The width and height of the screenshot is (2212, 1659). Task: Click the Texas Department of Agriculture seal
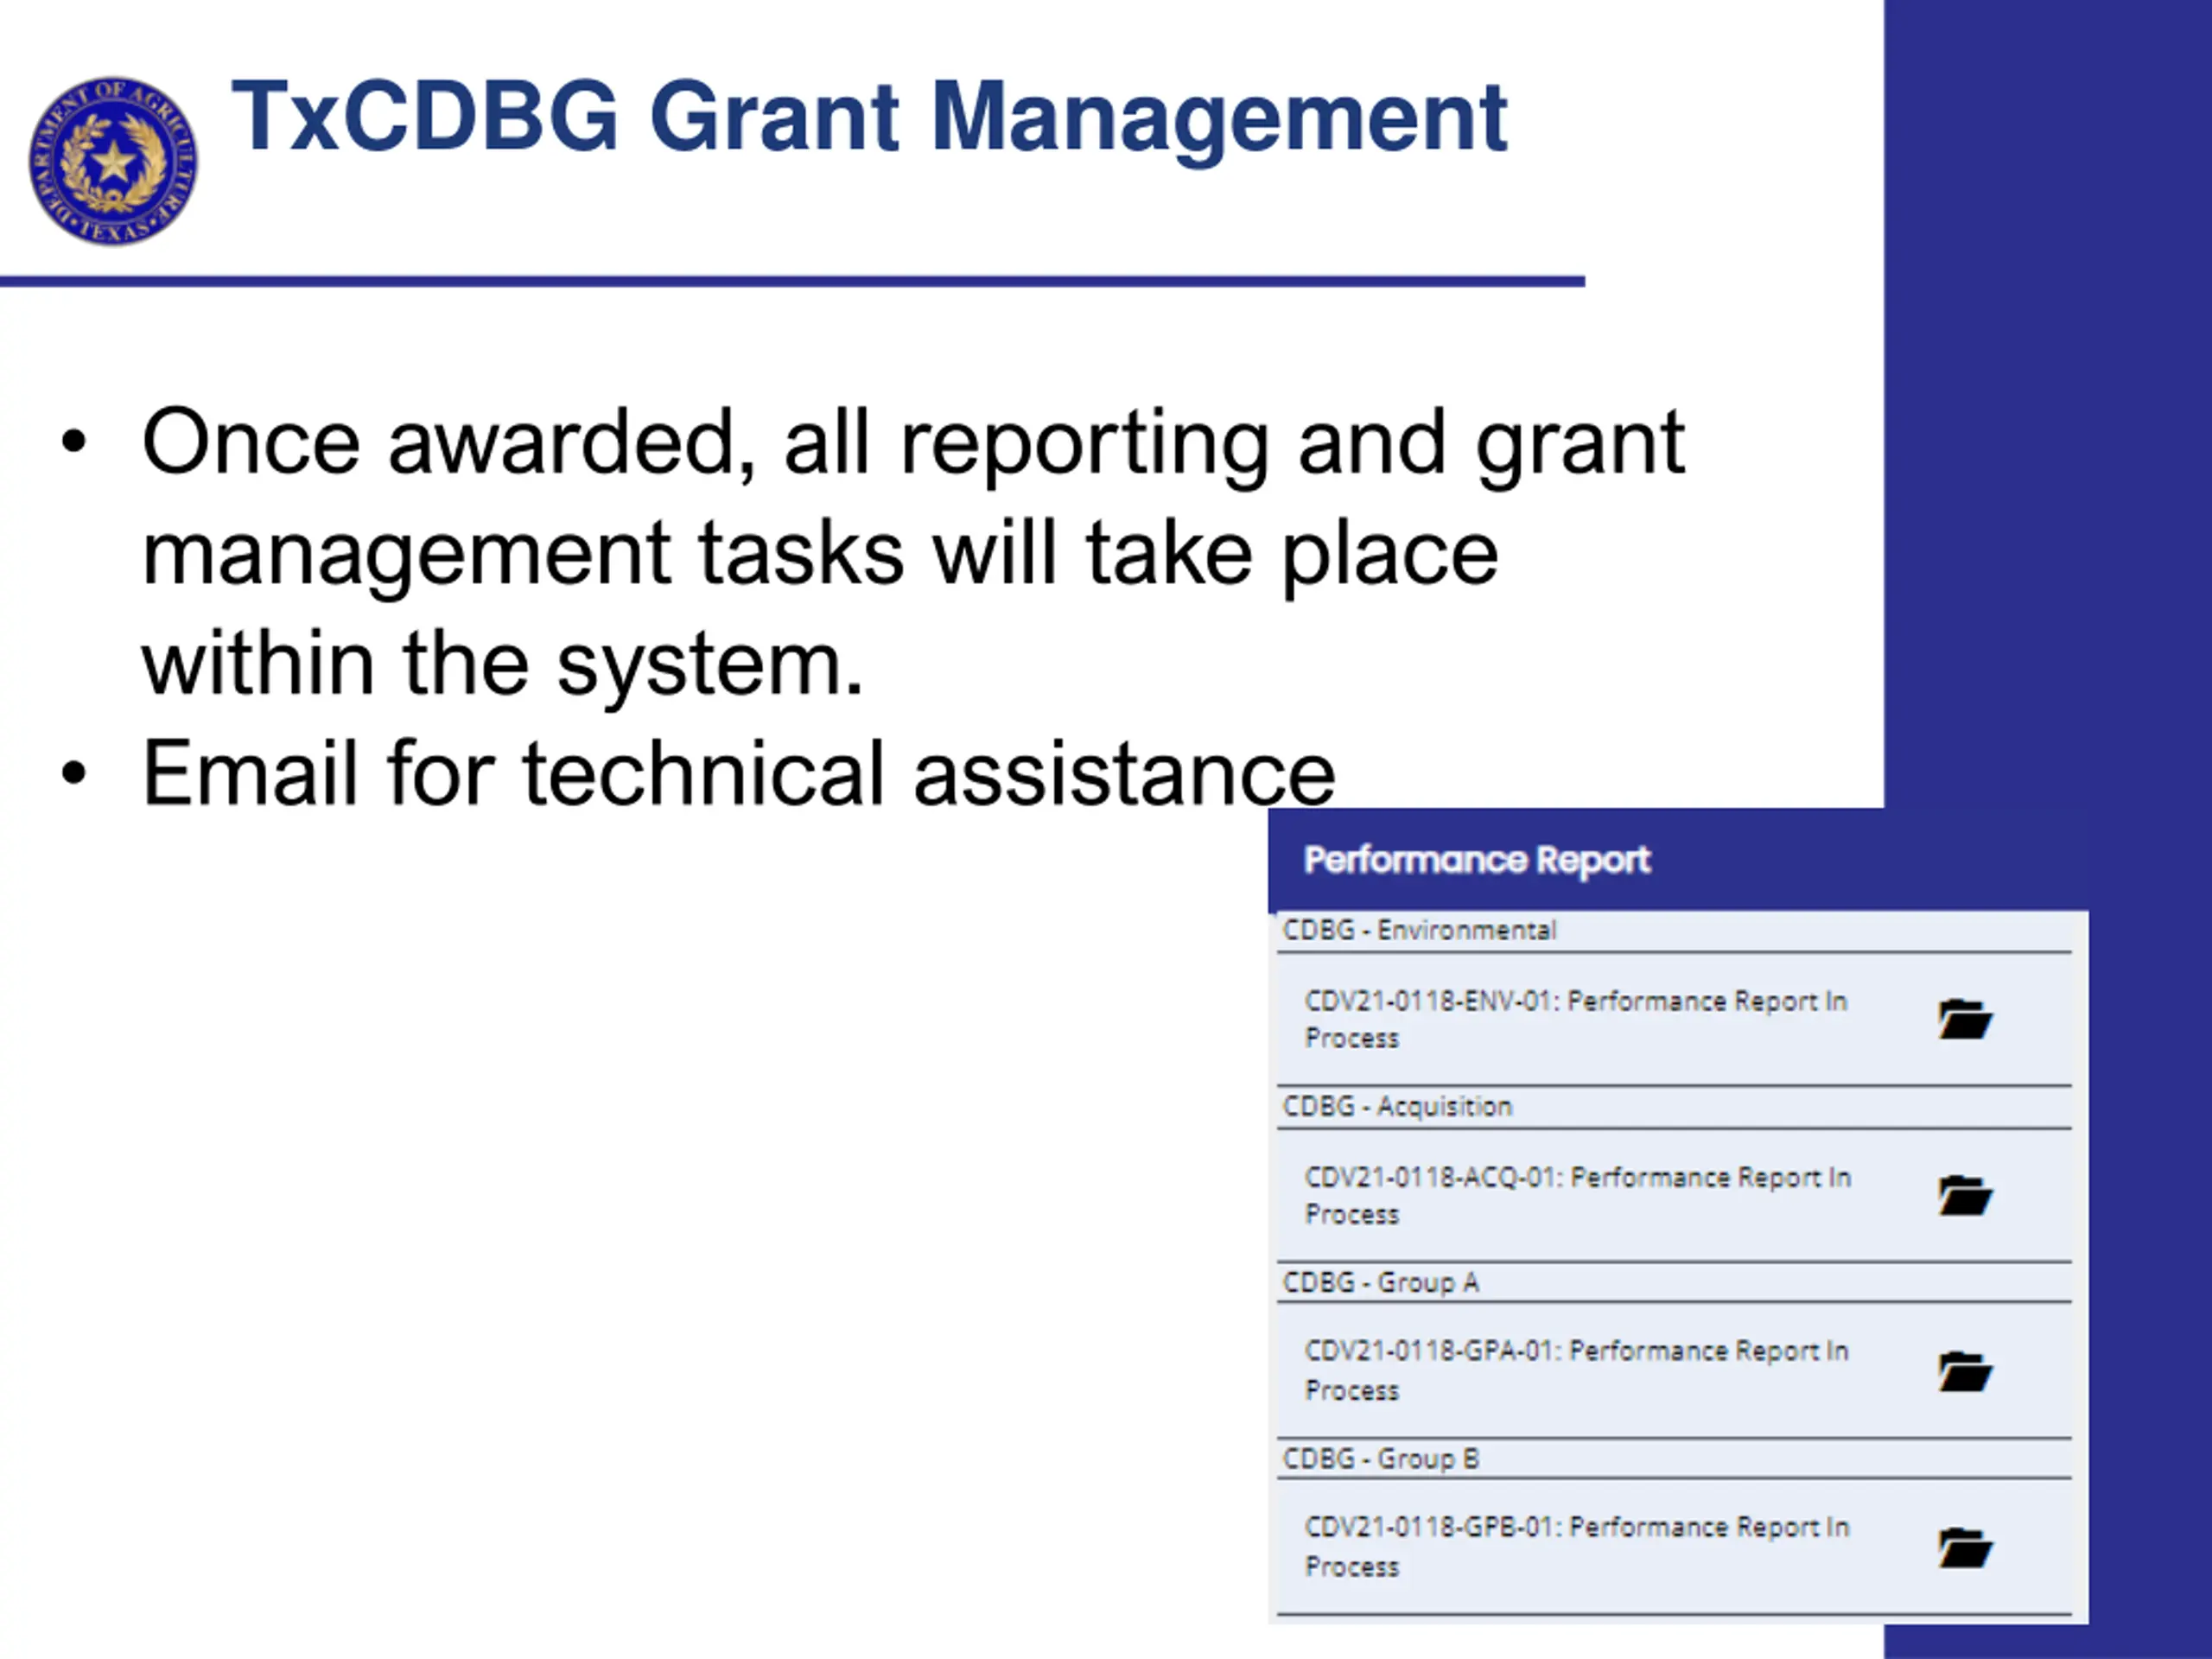pos(113,161)
